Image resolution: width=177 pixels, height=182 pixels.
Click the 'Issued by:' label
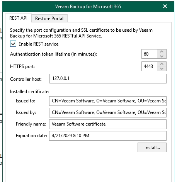point(26,112)
